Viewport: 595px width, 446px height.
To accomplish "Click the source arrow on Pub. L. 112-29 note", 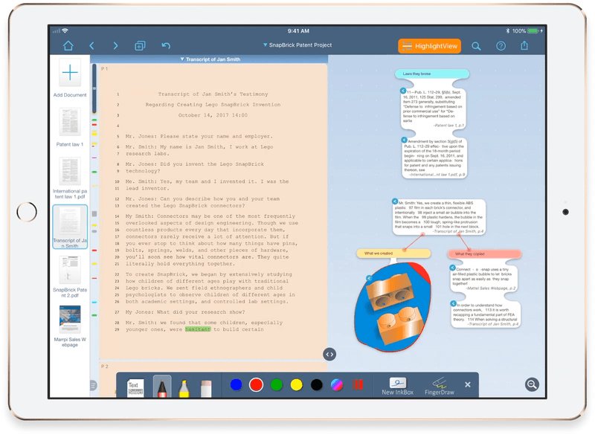I will (x=403, y=91).
